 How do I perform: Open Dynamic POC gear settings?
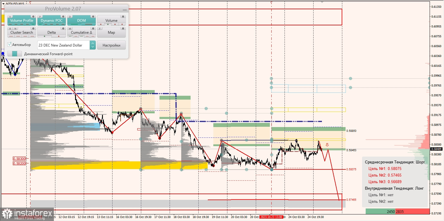[x=63, y=16]
